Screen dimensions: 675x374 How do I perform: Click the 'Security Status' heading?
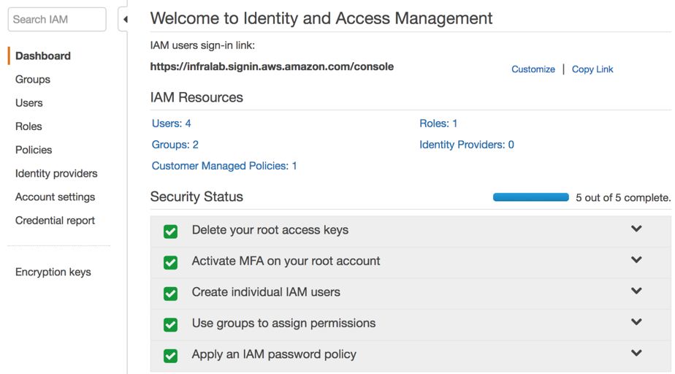click(197, 196)
